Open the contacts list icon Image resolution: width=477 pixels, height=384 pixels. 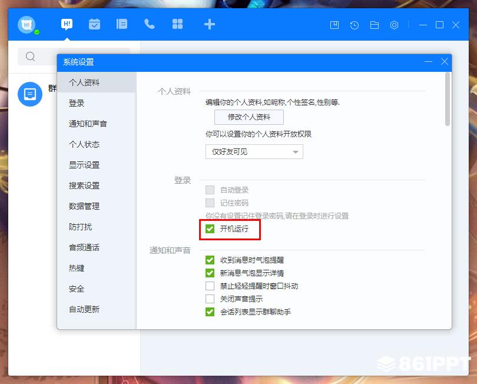tap(122, 24)
